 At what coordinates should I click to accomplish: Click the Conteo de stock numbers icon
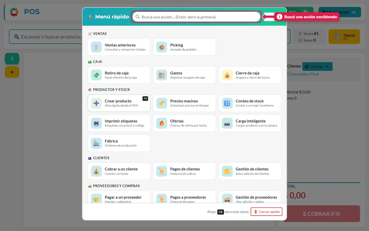[227, 103]
